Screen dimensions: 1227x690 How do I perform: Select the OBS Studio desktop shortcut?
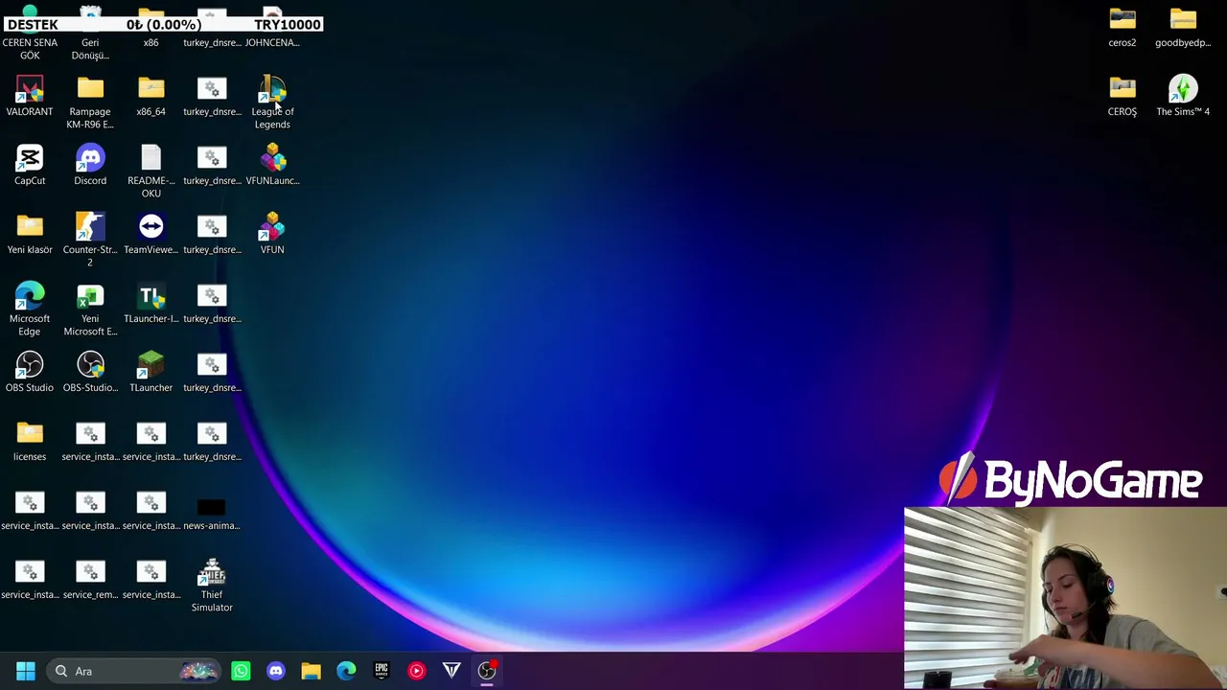click(30, 373)
